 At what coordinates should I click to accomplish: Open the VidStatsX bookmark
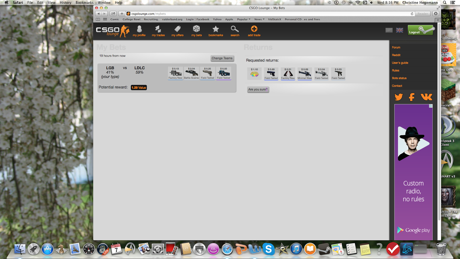(275, 20)
